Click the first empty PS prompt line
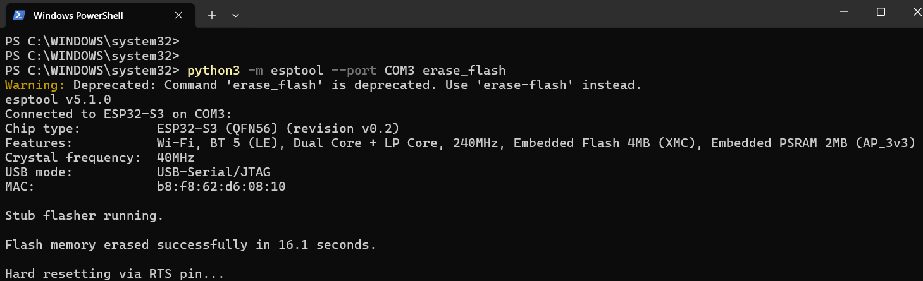 tap(92, 41)
